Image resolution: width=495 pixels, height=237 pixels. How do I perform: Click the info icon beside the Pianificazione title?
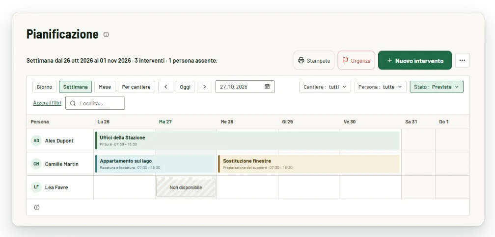click(106, 35)
